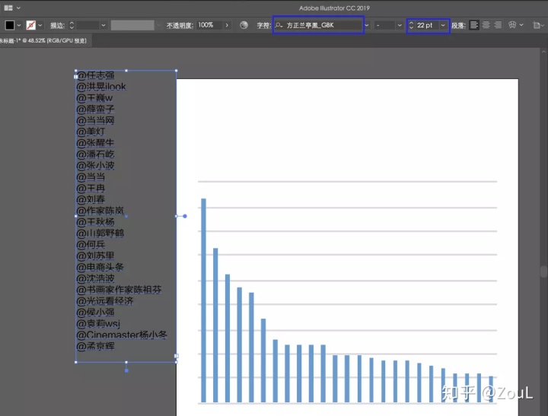Click the text line @潘石屹
Screen dimensions: 548x416
(x=95, y=154)
